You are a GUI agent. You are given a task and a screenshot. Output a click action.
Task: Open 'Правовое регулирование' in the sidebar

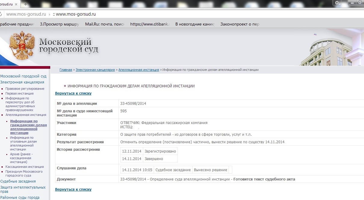[25, 89]
